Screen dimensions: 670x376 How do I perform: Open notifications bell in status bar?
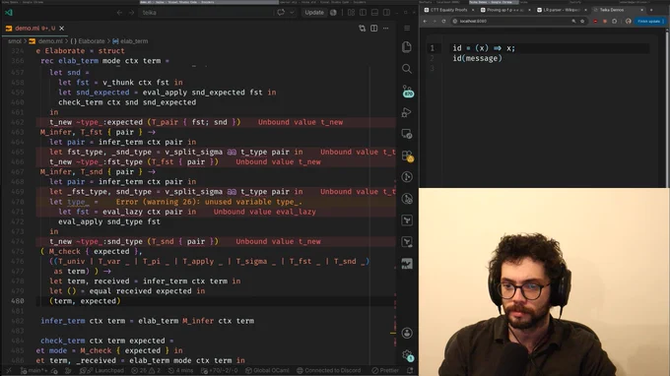[x=410, y=370]
